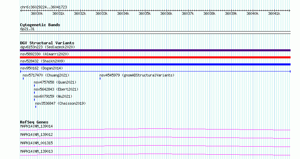Viewport: 300px width, 159px height.
Task: Click the MAPK14 NM_139014 magenta transcript line
Action: (x=155, y=129)
